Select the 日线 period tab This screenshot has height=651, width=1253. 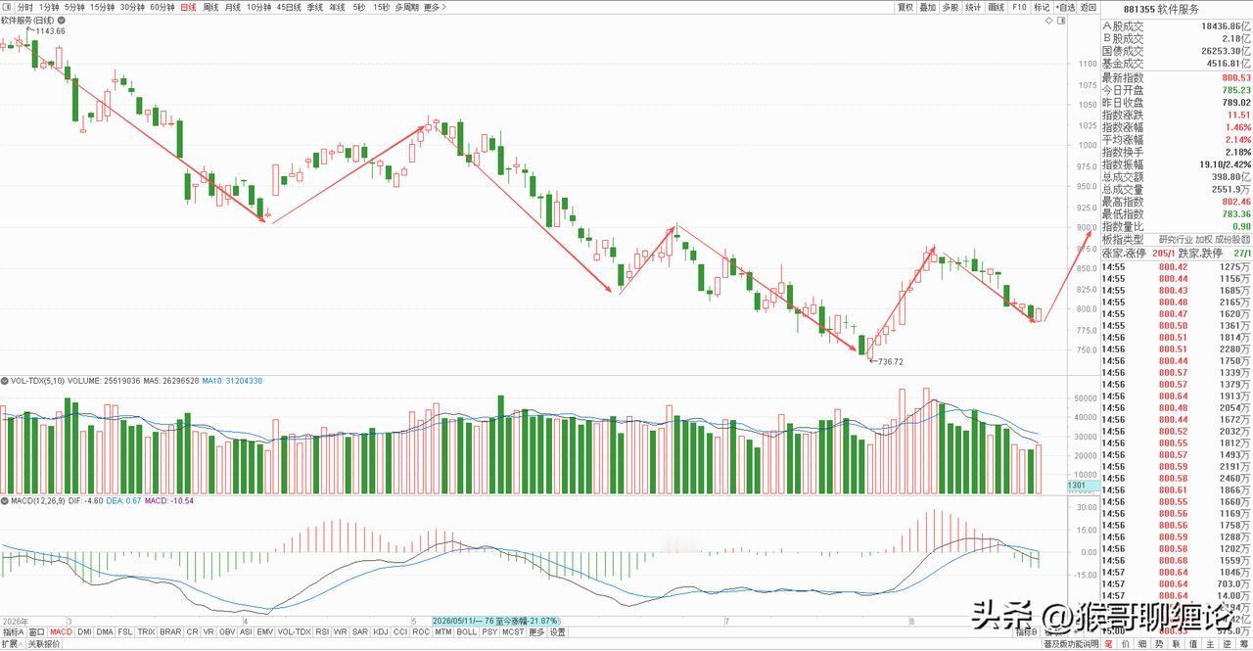pos(189,7)
